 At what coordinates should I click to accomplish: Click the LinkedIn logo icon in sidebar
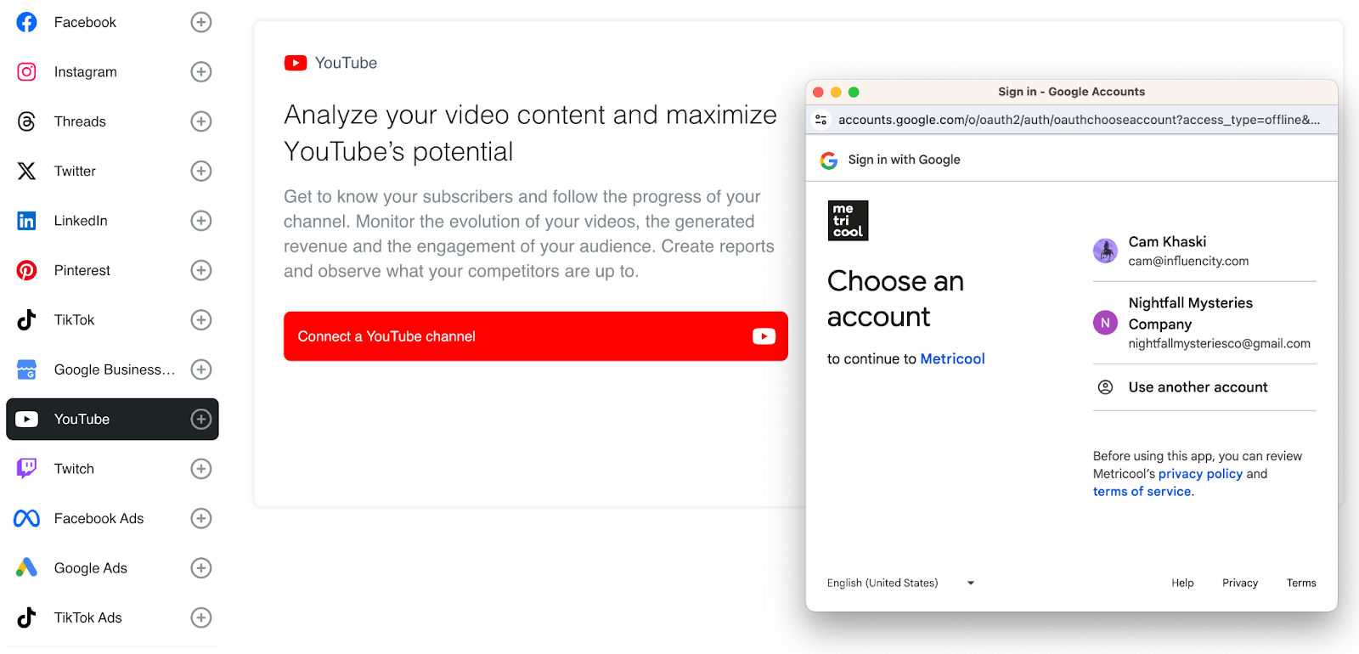click(26, 221)
